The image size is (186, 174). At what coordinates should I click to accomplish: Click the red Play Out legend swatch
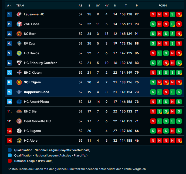pyautogui.click(x=10, y=161)
